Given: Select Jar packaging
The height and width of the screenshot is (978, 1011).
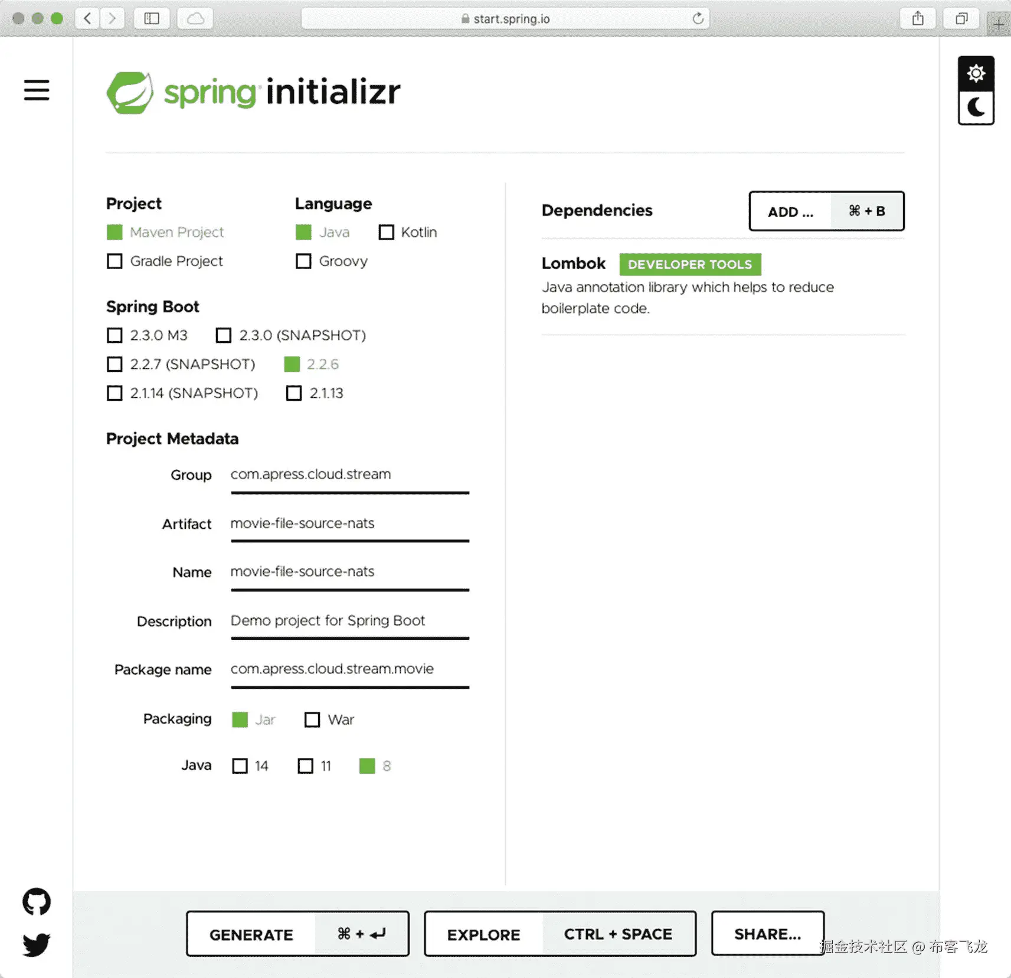Looking at the screenshot, I should (254, 719).
